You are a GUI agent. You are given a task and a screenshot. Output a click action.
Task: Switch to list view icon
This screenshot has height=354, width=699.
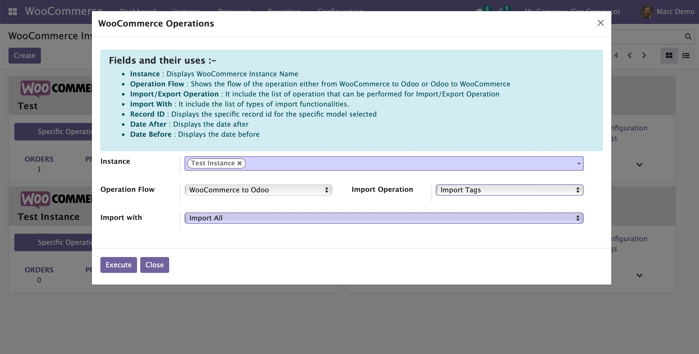tap(686, 55)
